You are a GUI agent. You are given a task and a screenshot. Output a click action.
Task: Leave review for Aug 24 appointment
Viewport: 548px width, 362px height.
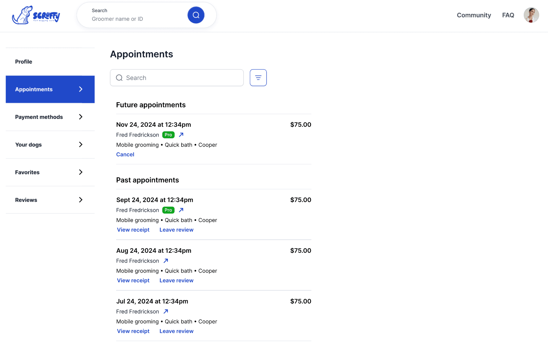pos(176,280)
